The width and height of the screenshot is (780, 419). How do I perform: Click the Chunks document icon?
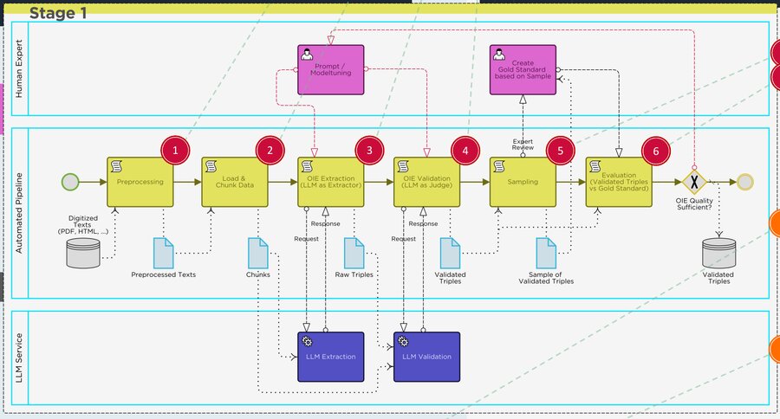coord(258,253)
